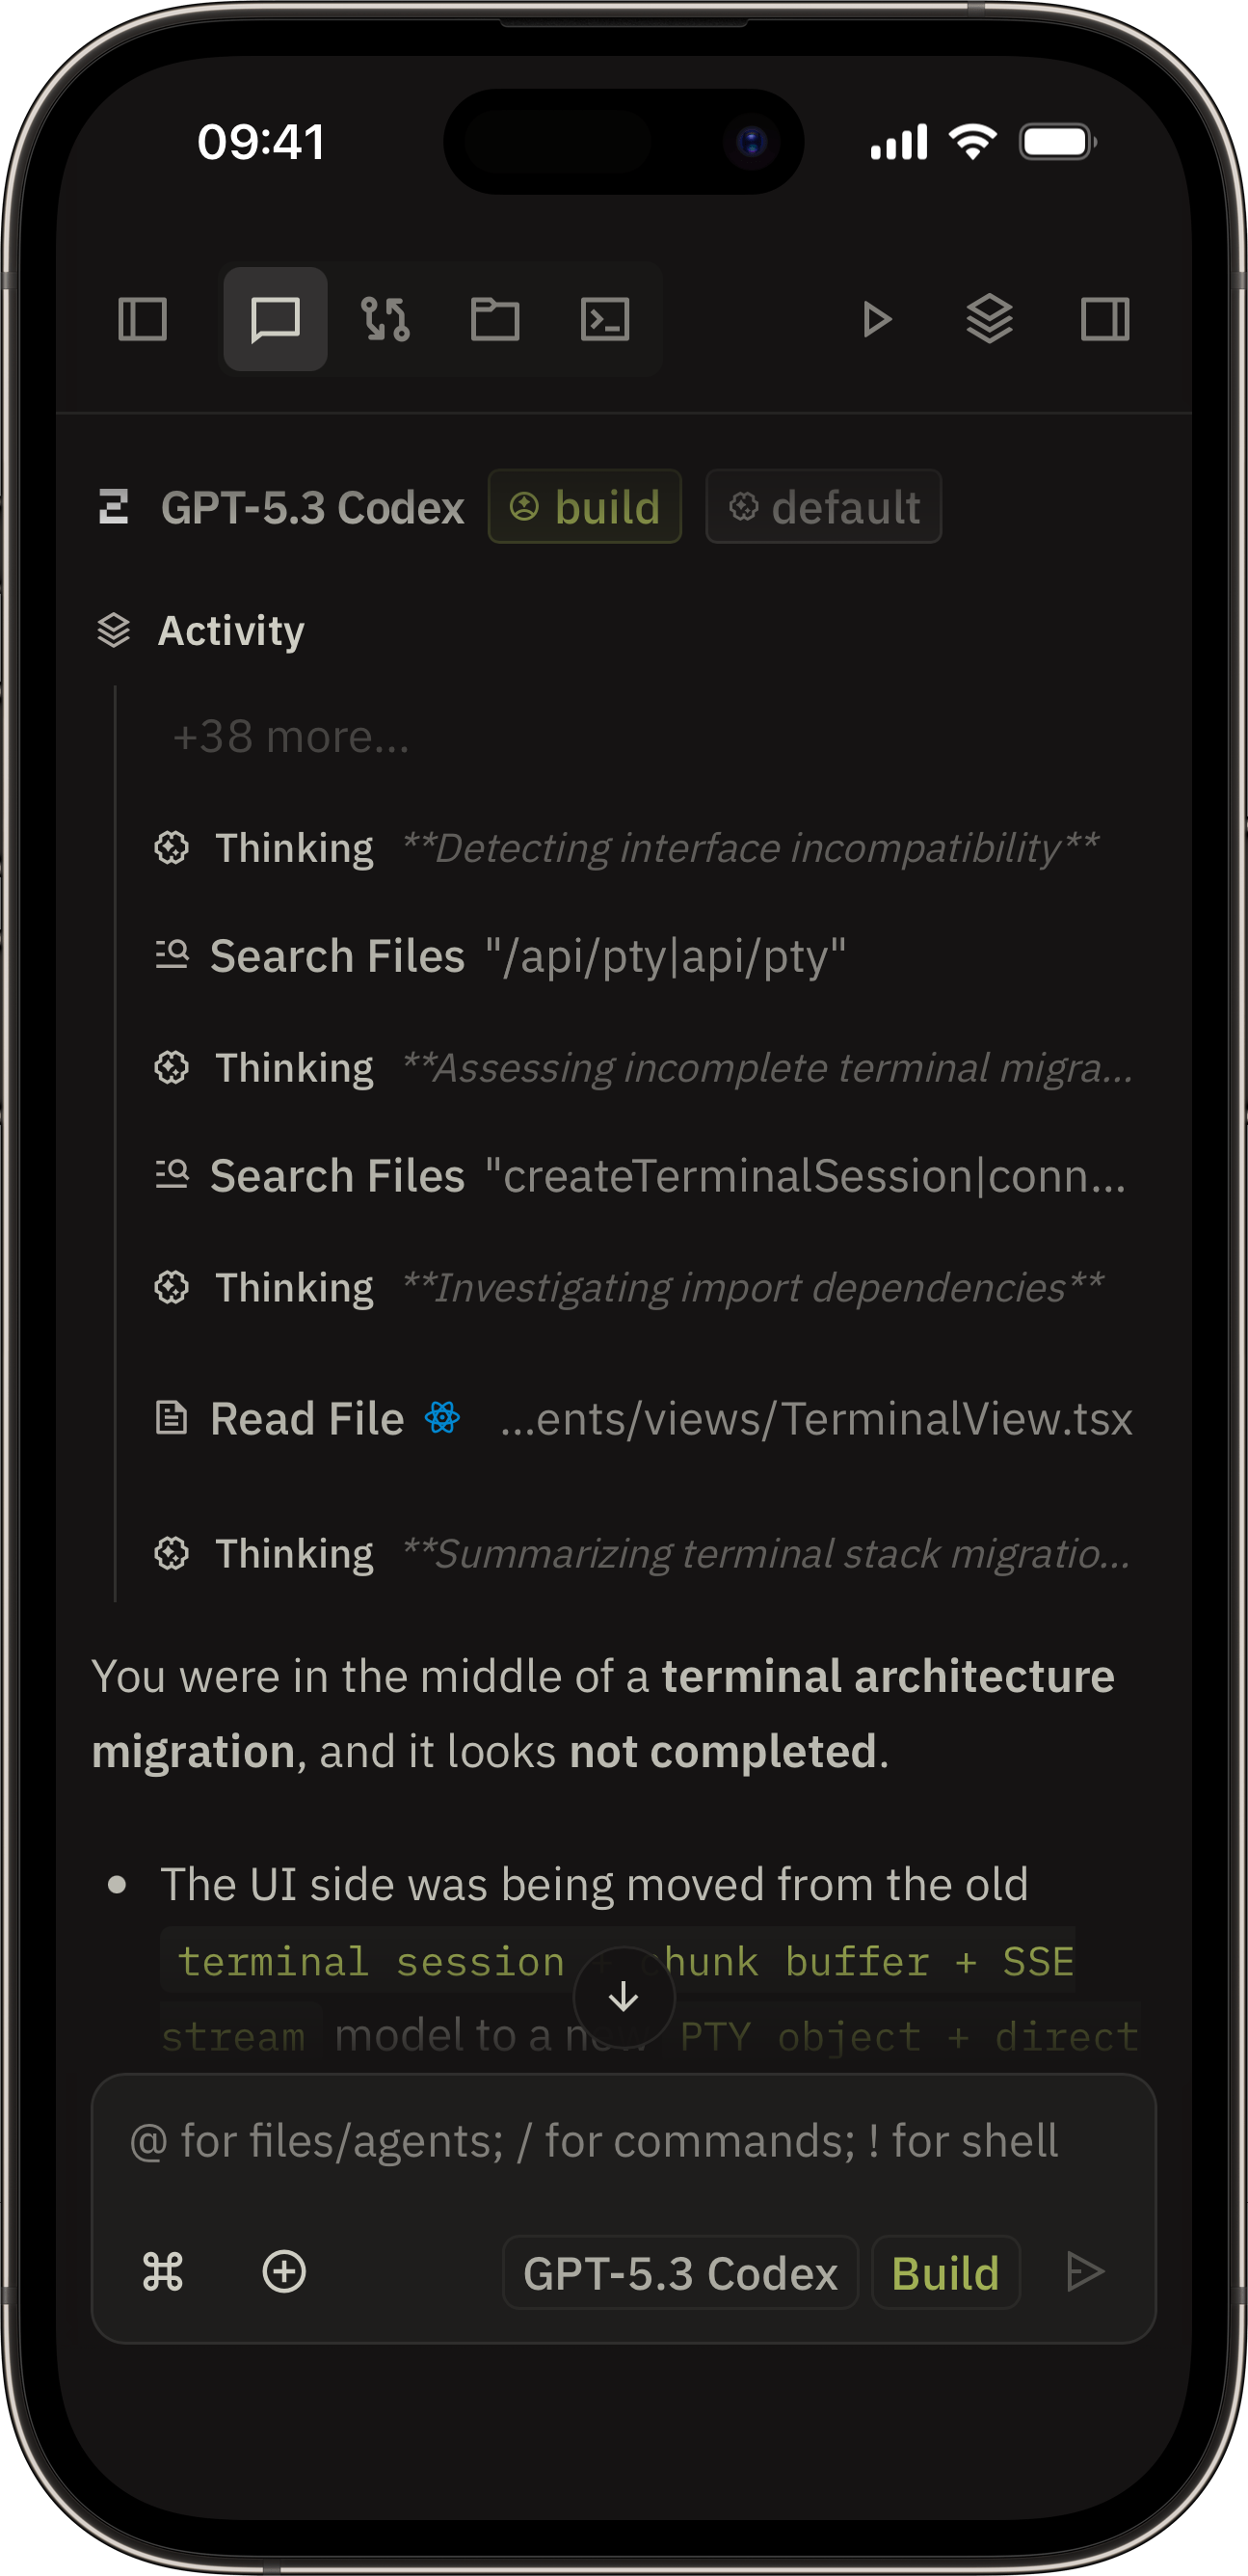Click the React icon beside Read File

pos(444,1417)
